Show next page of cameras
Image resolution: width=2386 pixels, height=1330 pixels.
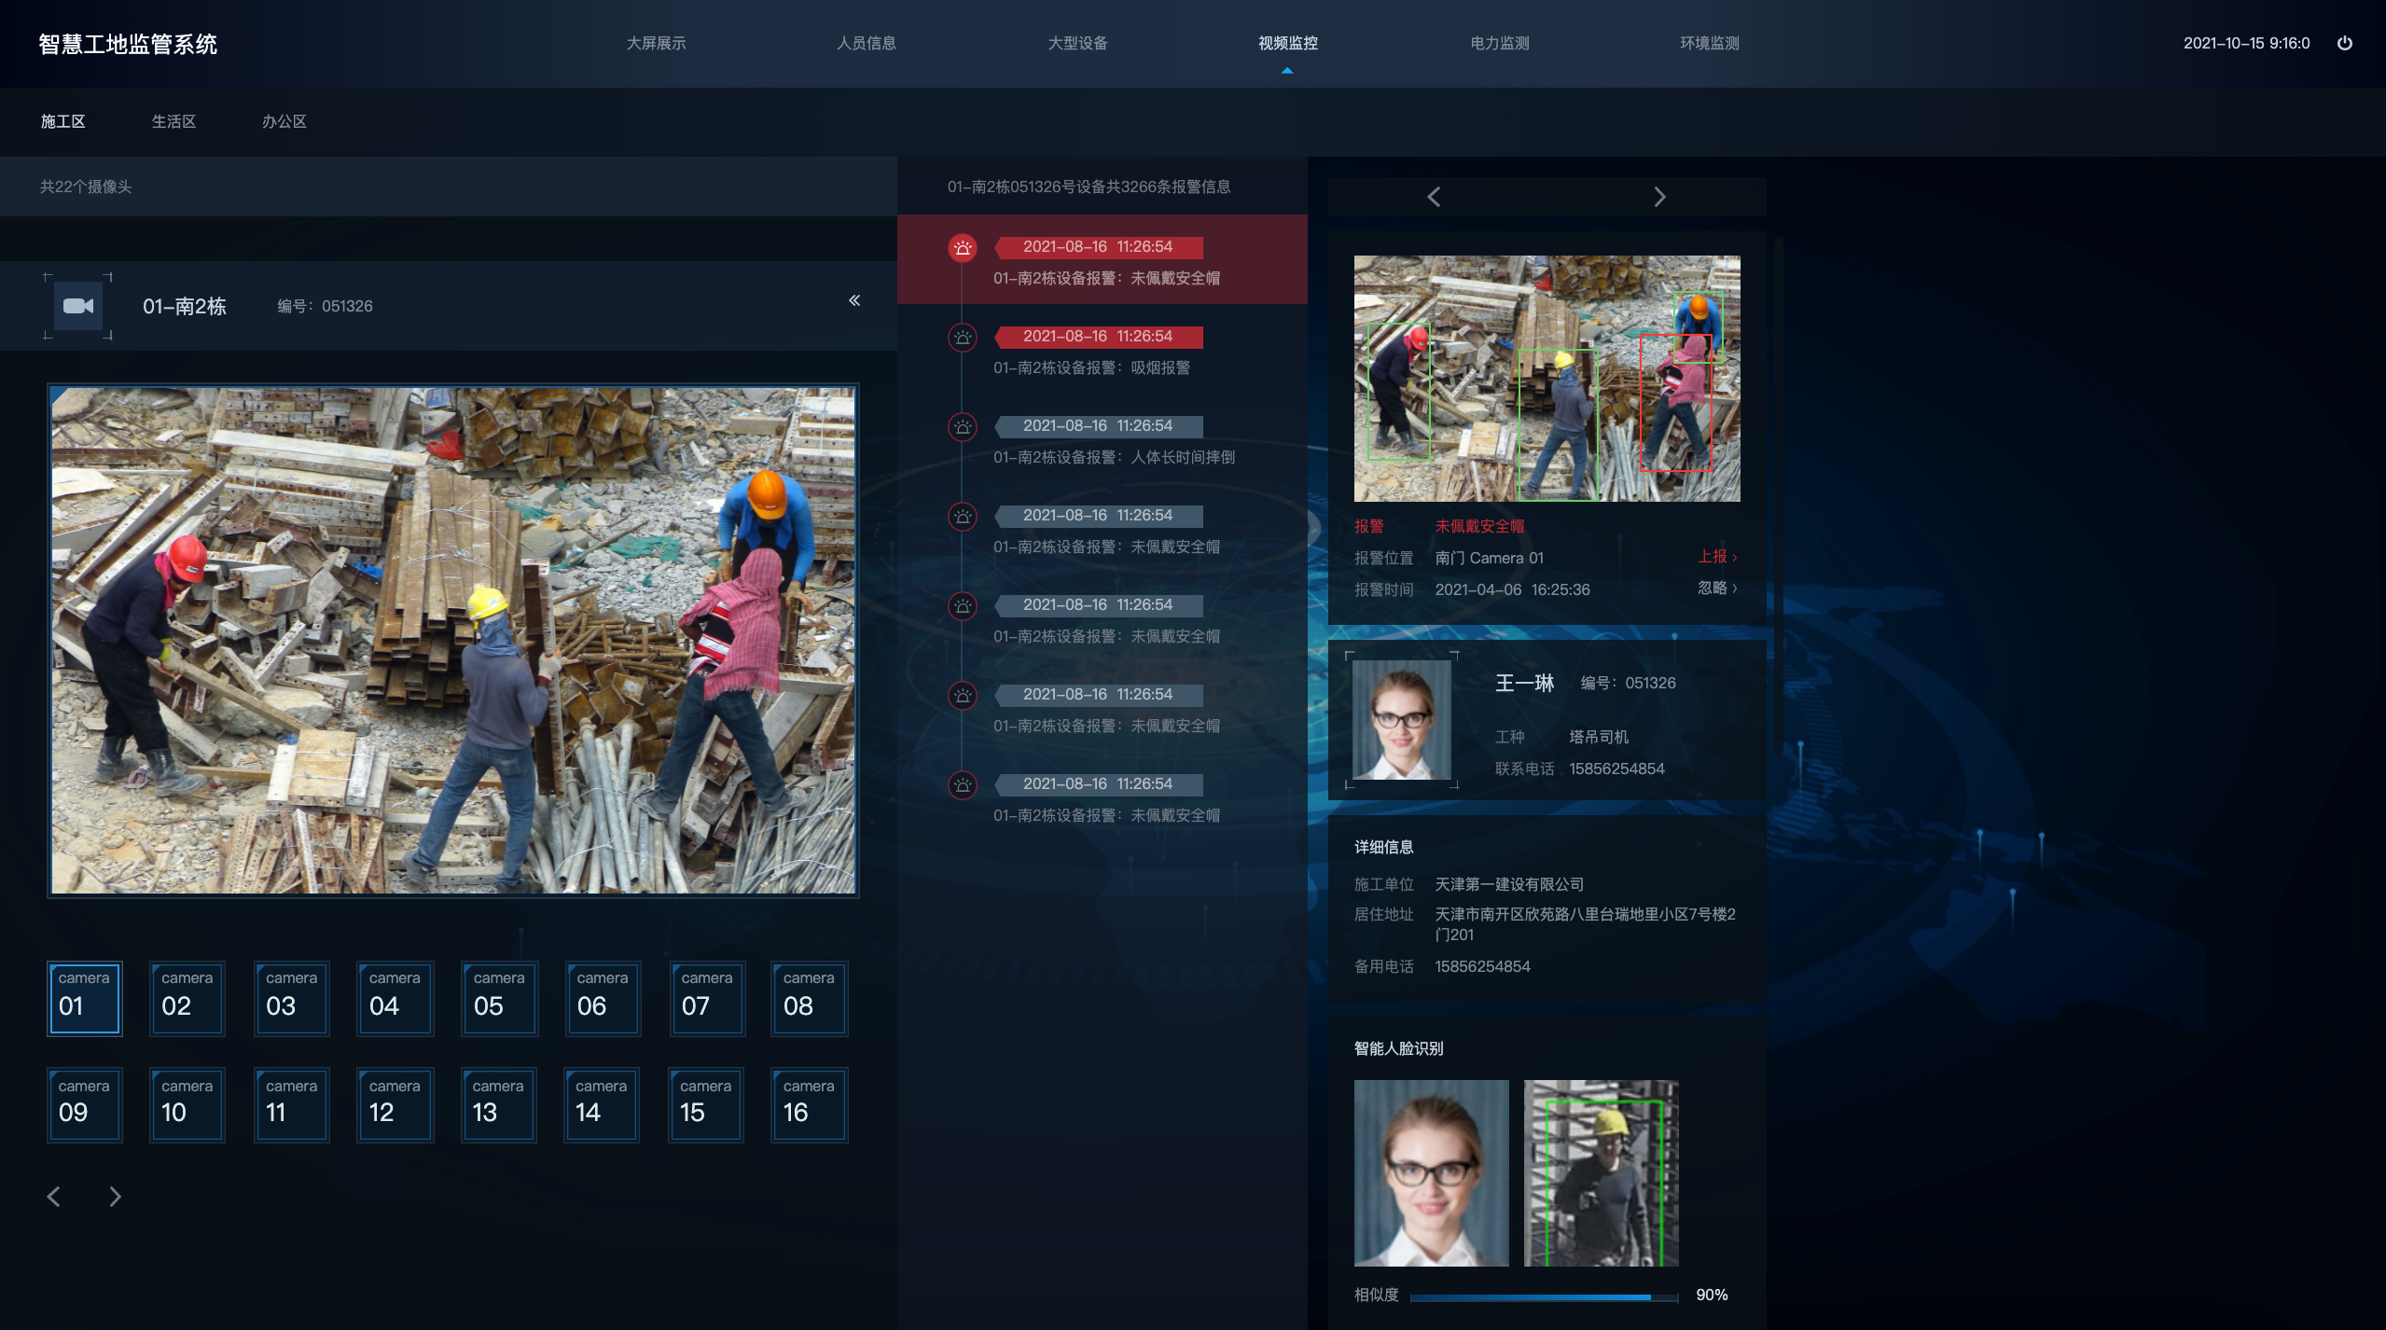(115, 1197)
